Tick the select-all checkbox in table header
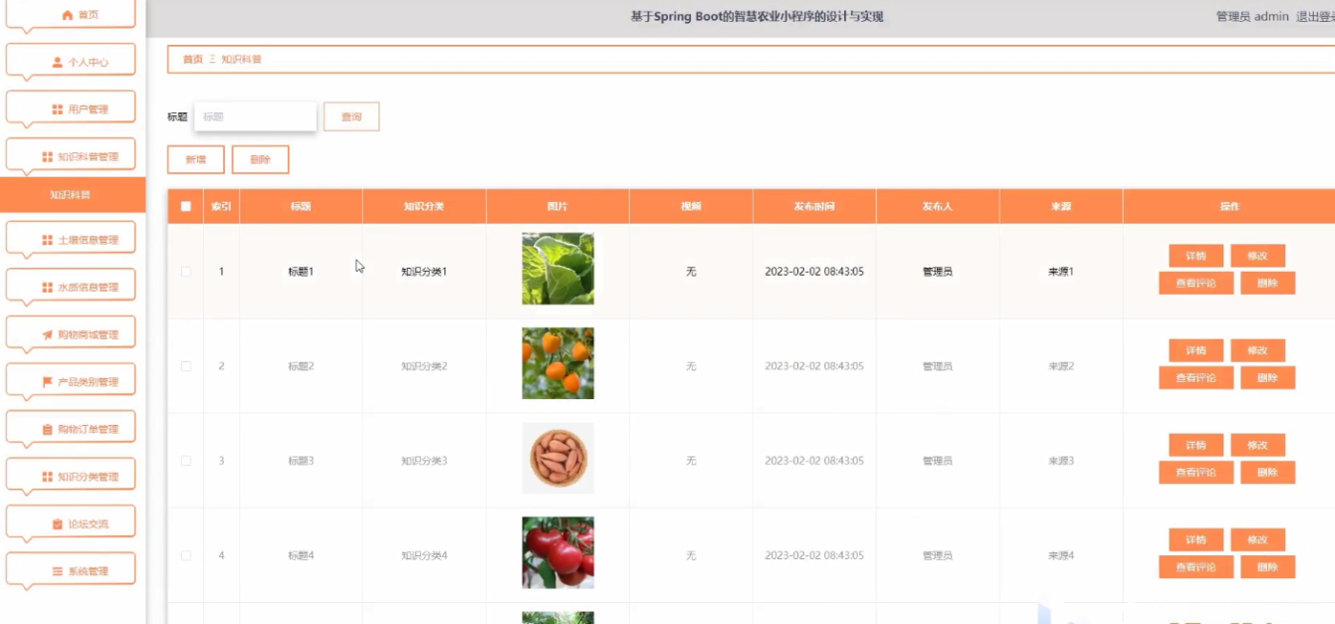This screenshot has width=1335, height=624. 185,207
